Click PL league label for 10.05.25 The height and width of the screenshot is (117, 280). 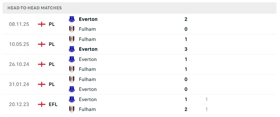[x=52, y=44]
